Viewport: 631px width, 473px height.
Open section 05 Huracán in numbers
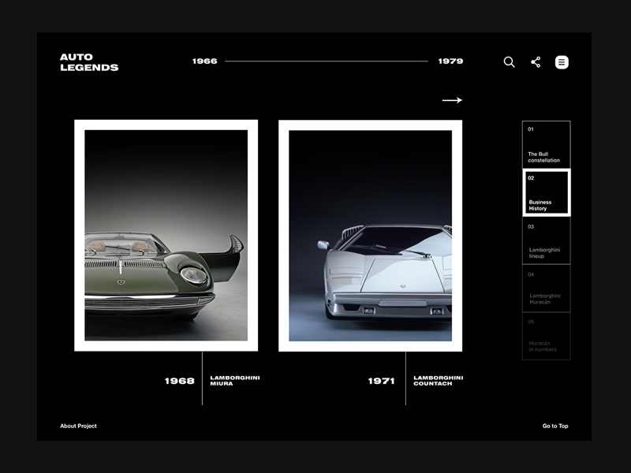(546, 336)
